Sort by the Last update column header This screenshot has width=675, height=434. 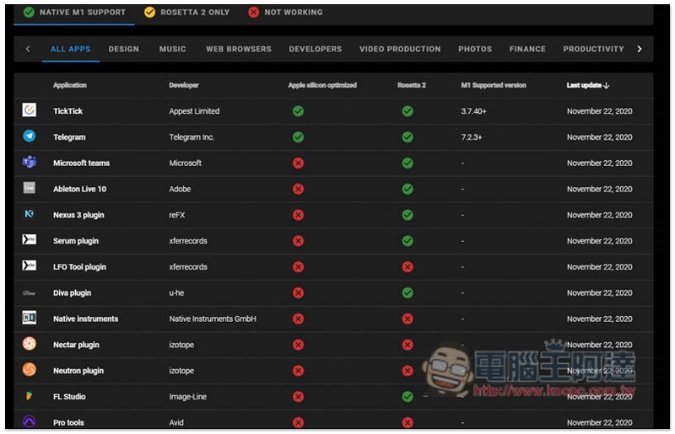click(x=588, y=85)
